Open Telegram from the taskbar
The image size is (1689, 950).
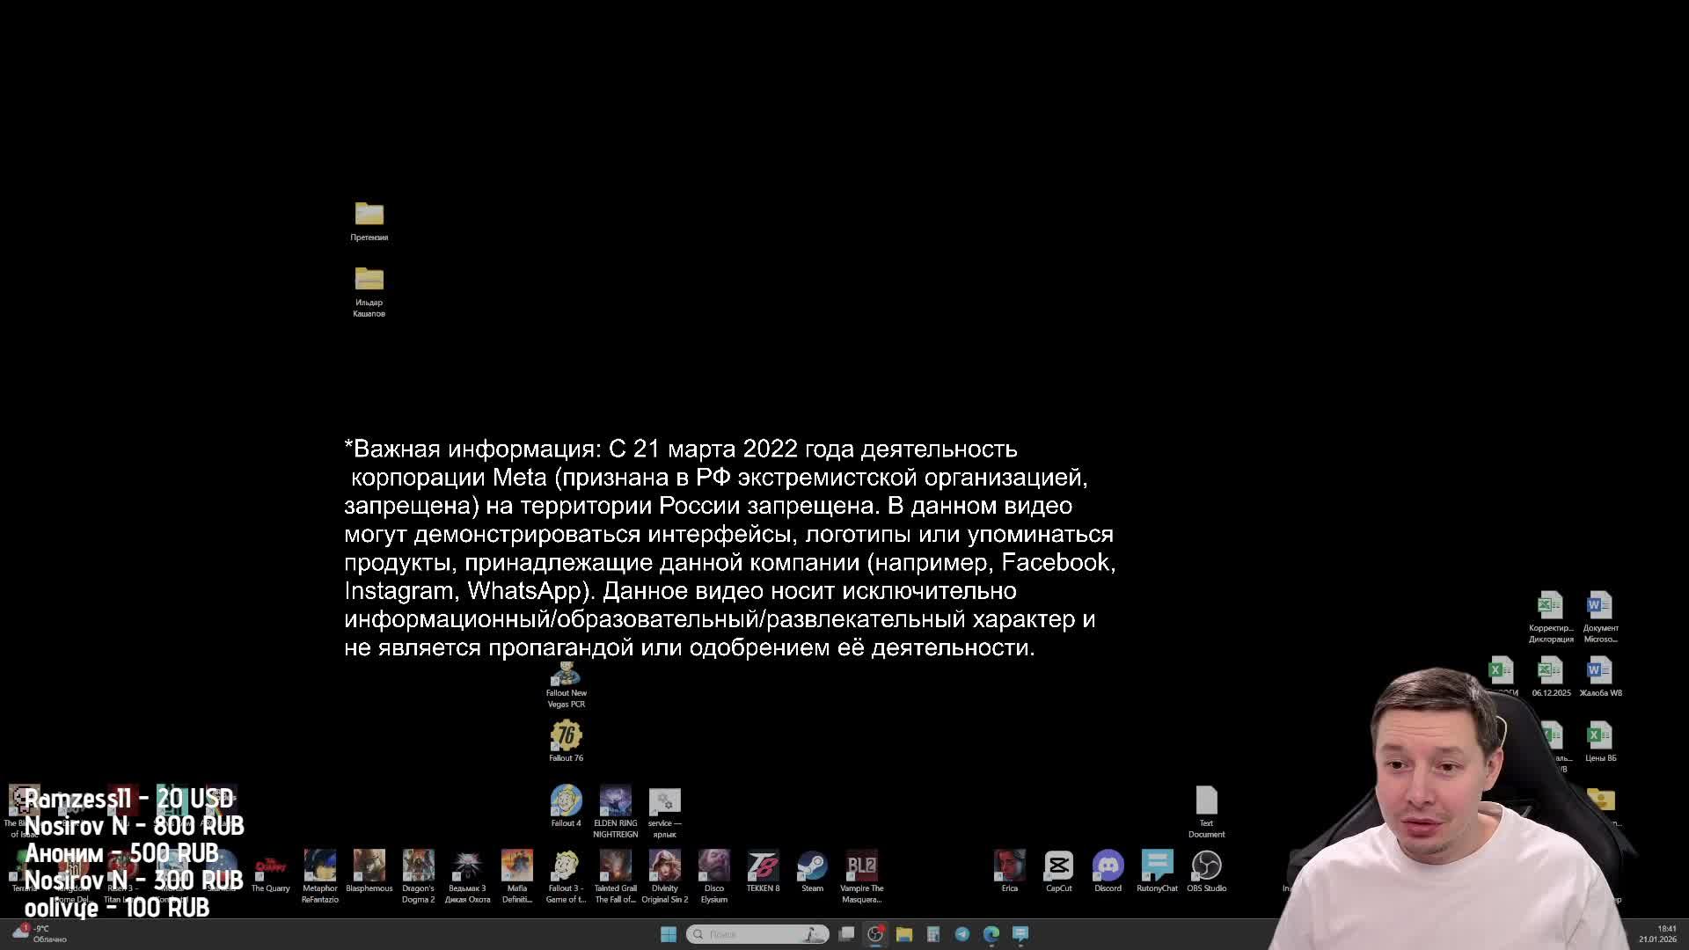962,934
